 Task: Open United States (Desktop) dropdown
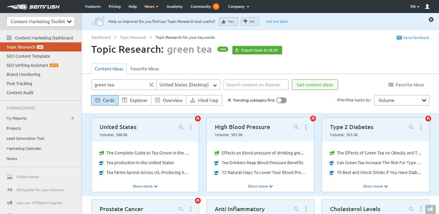pos(188,85)
